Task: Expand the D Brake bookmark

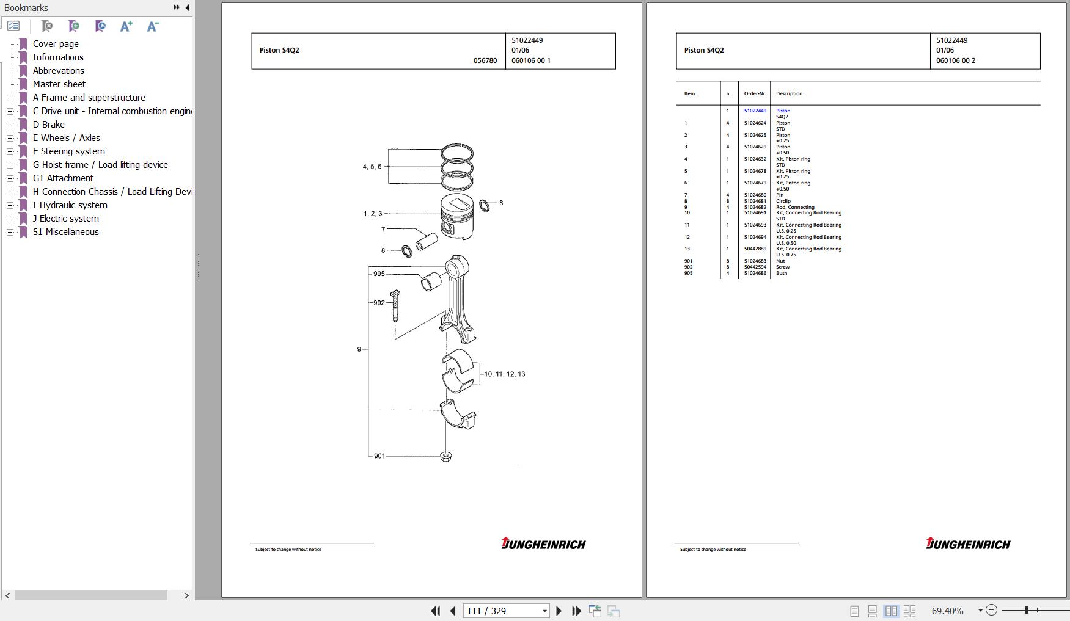Action: 10,125
